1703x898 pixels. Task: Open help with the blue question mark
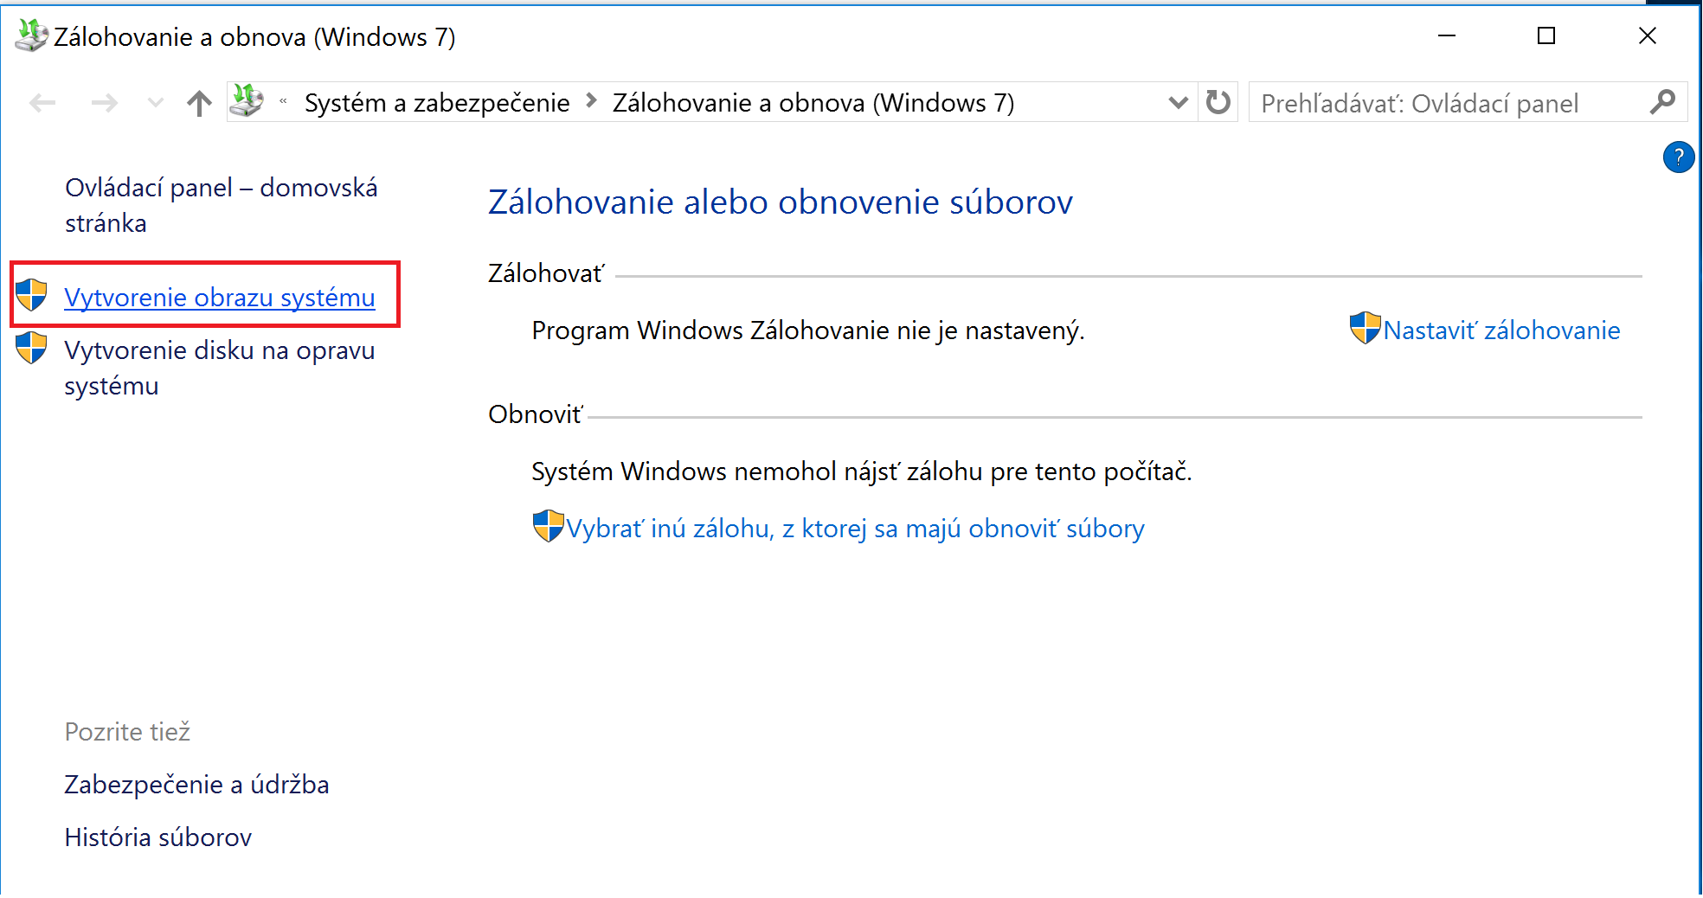pyautogui.click(x=1678, y=157)
